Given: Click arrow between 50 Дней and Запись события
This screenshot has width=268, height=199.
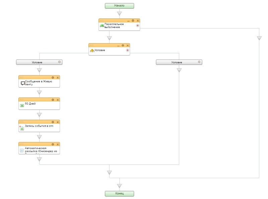Looking at the screenshot, I should point(39,115).
